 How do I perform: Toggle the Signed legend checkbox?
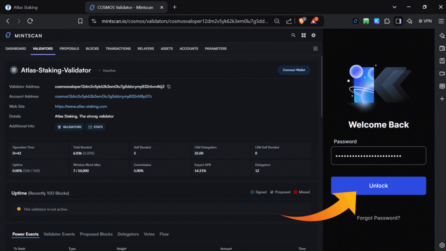pyautogui.click(x=252, y=192)
